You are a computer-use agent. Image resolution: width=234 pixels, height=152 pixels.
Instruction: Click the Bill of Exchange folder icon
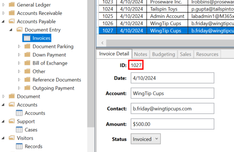(x=27, y=63)
